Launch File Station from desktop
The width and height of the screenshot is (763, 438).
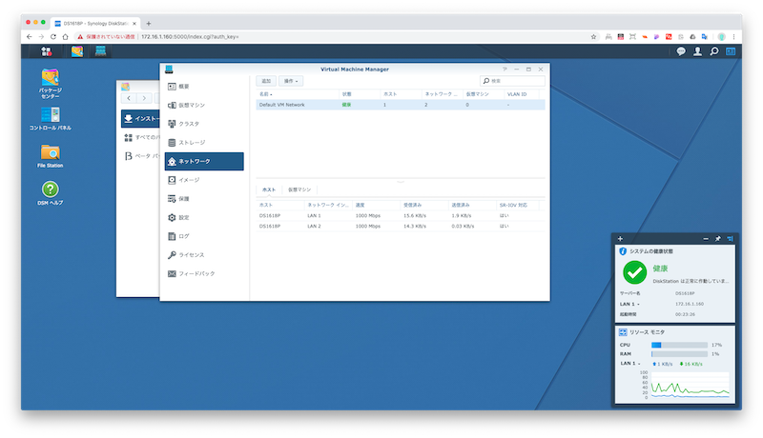pos(51,156)
